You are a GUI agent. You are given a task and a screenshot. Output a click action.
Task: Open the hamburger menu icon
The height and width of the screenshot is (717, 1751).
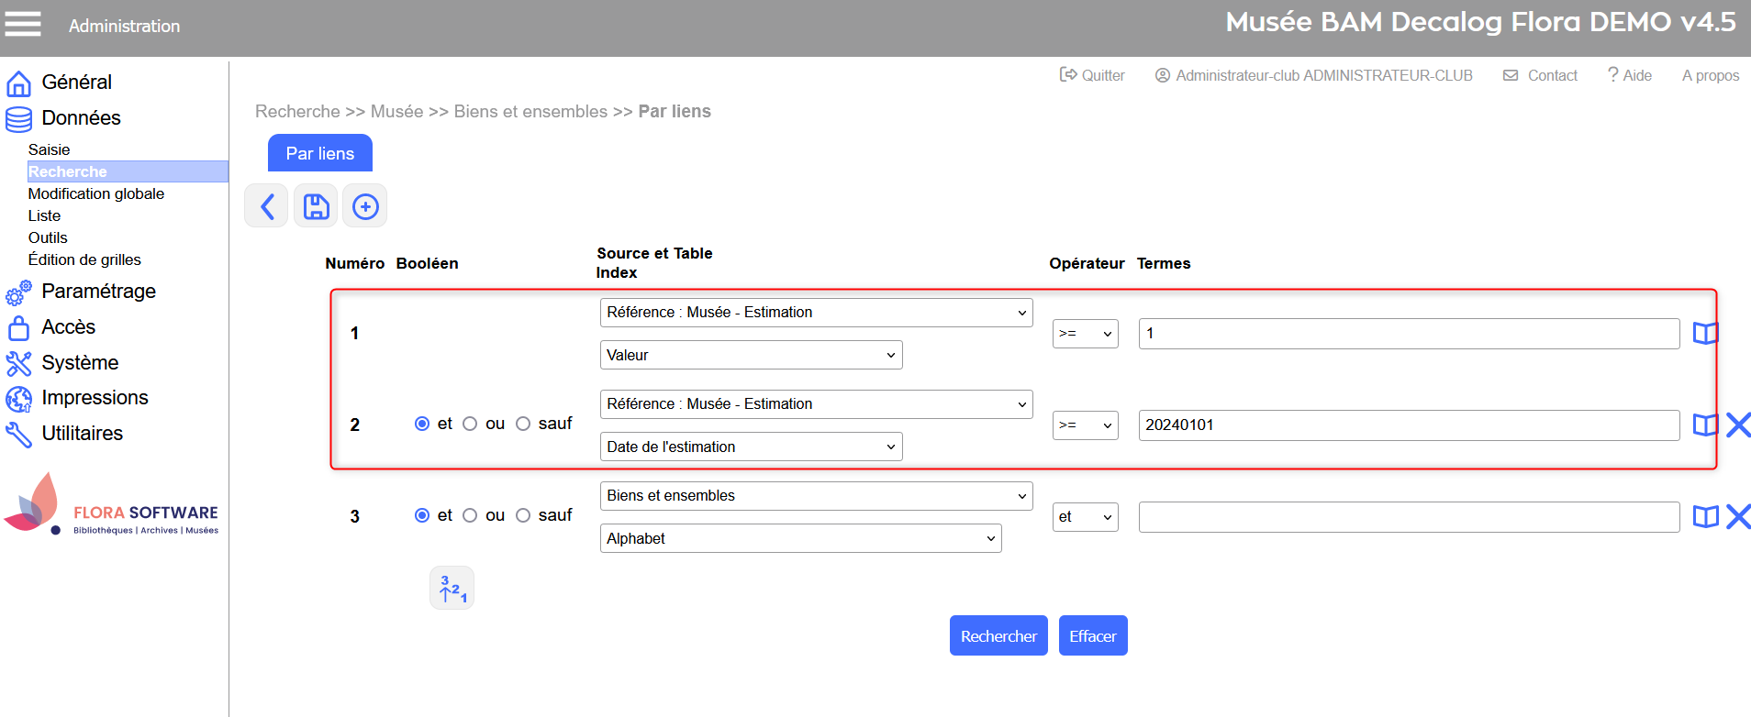(x=23, y=24)
